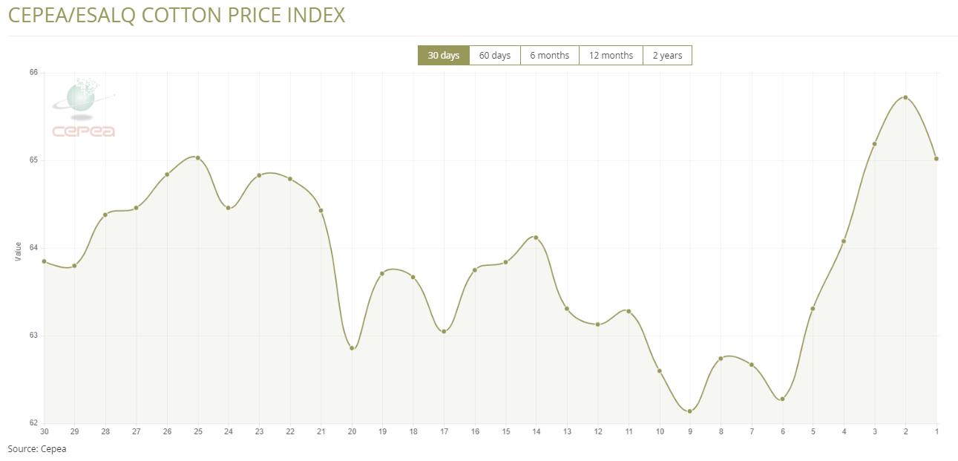This screenshot has height=461, width=958.
Task: Click the peak data point at day 2
Action: tap(905, 97)
